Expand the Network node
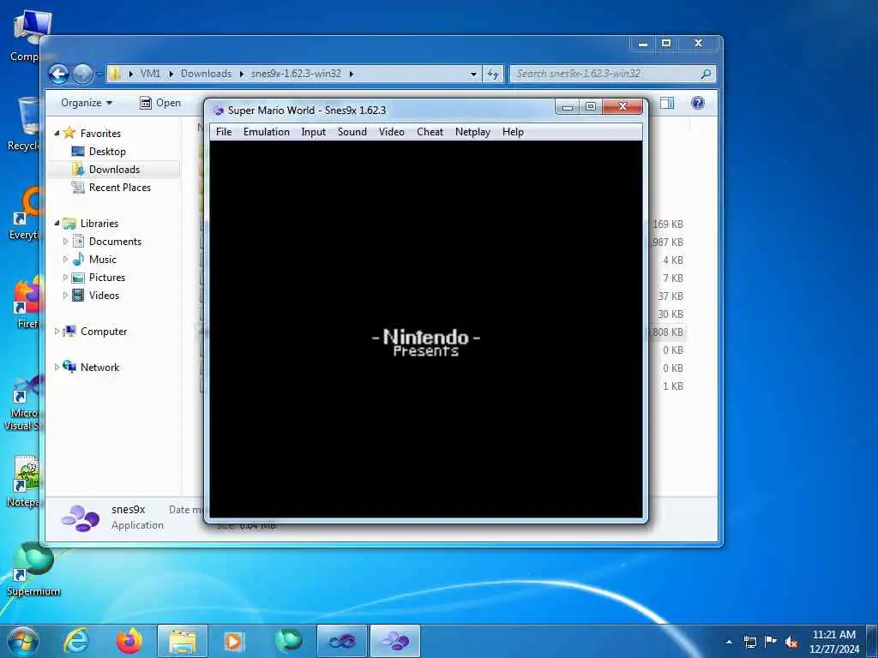Viewport: 878px width, 658px height. (x=57, y=367)
